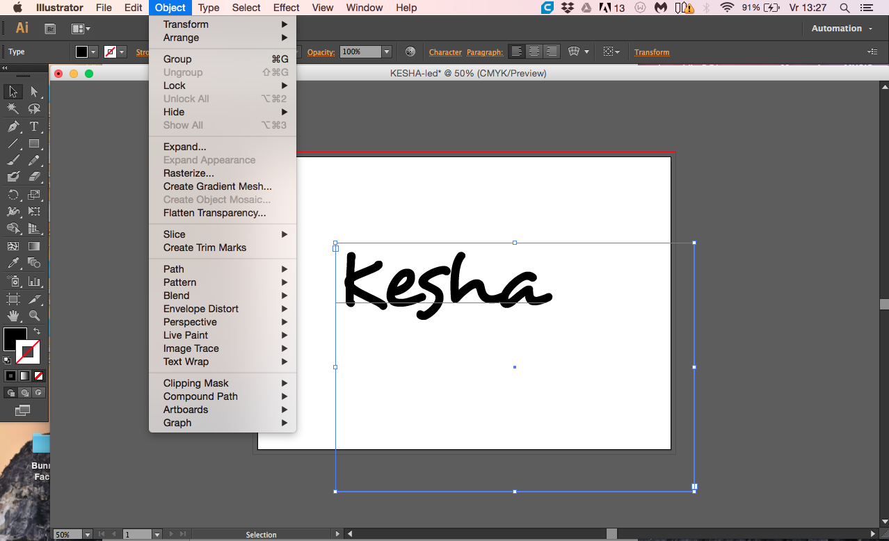Open Adobe Bridge from Br icon
Image resolution: width=889 pixels, height=541 pixels.
[50, 29]
